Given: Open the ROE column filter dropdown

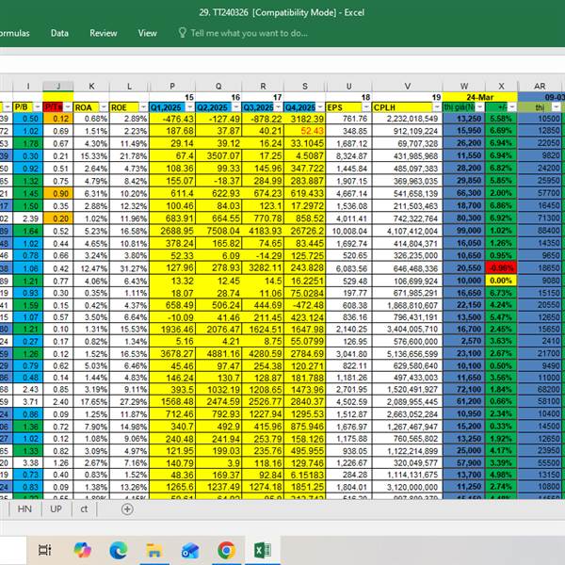Looking at the screenshot, I should click(143, 107).
